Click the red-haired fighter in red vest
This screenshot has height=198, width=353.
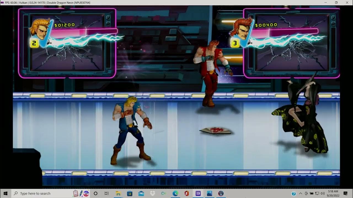(212, 73)
